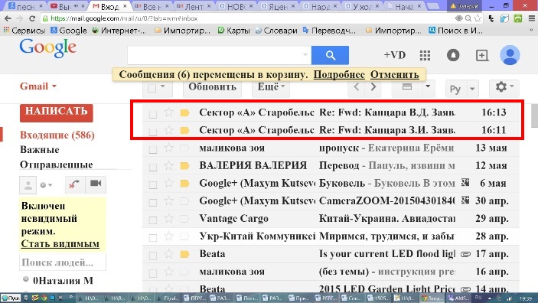Toggle importance marker on Сектор «А» 16:13 email
Screen dimensions: 538x303
tap(184, 112)
